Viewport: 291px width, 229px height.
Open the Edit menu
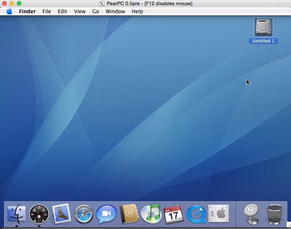pos(62,11)
